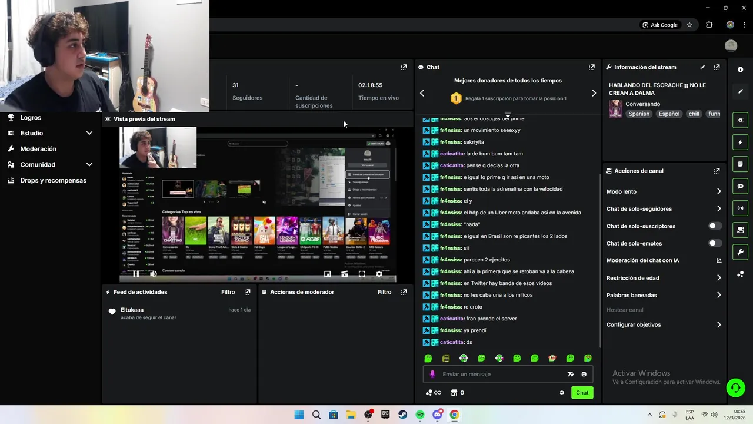Image resolution: width=753 pixels, height=424 pixels.
Task: Enable Chat de solo-suscriptores
Action: (x=715, y=226)
